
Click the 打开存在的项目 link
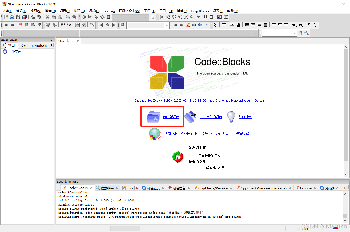click(211, 117)
